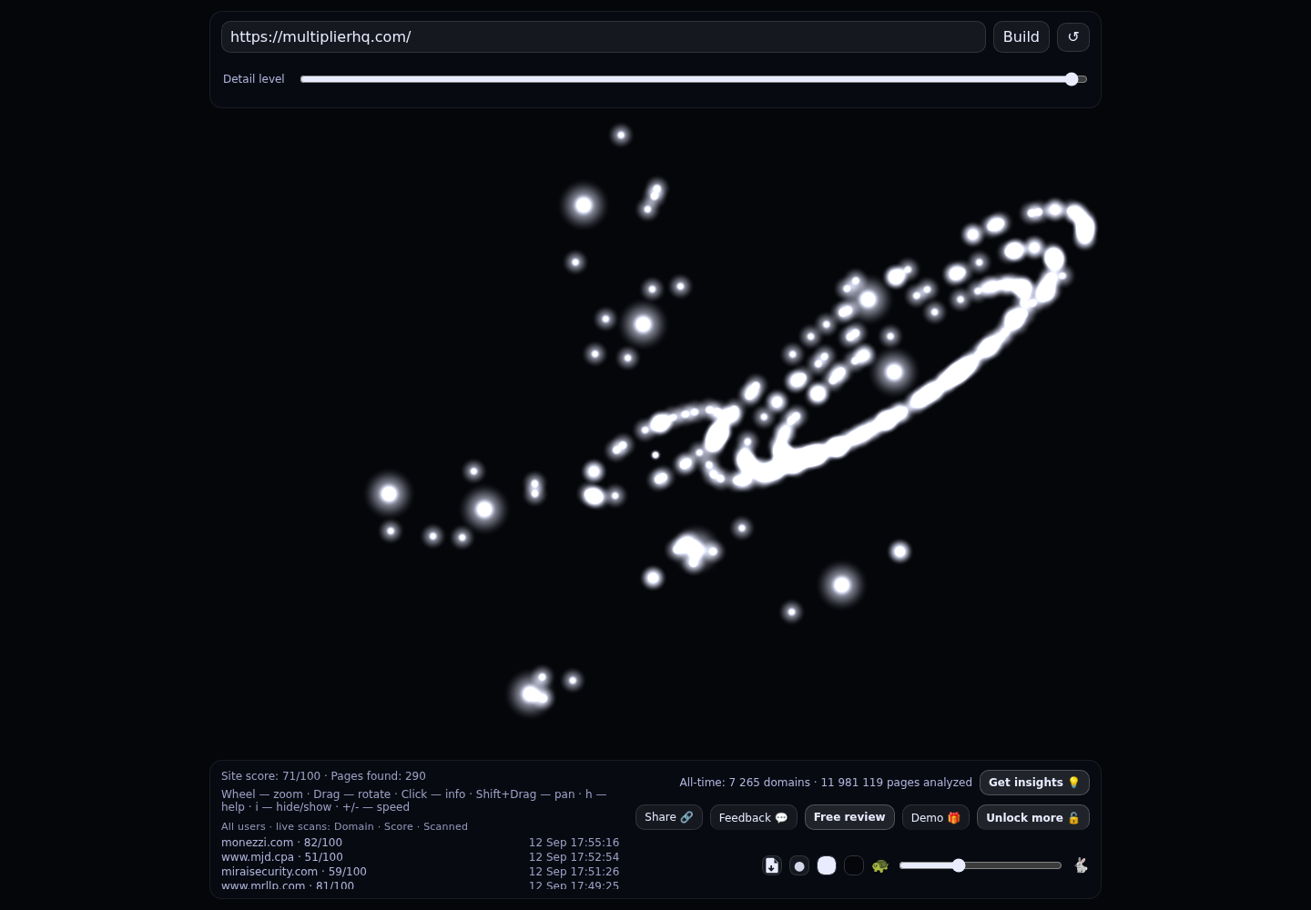Click the miraisecurity.com scan row
Image resolution: width=1311 pixels, height=910 pixels.
(420, 872)
